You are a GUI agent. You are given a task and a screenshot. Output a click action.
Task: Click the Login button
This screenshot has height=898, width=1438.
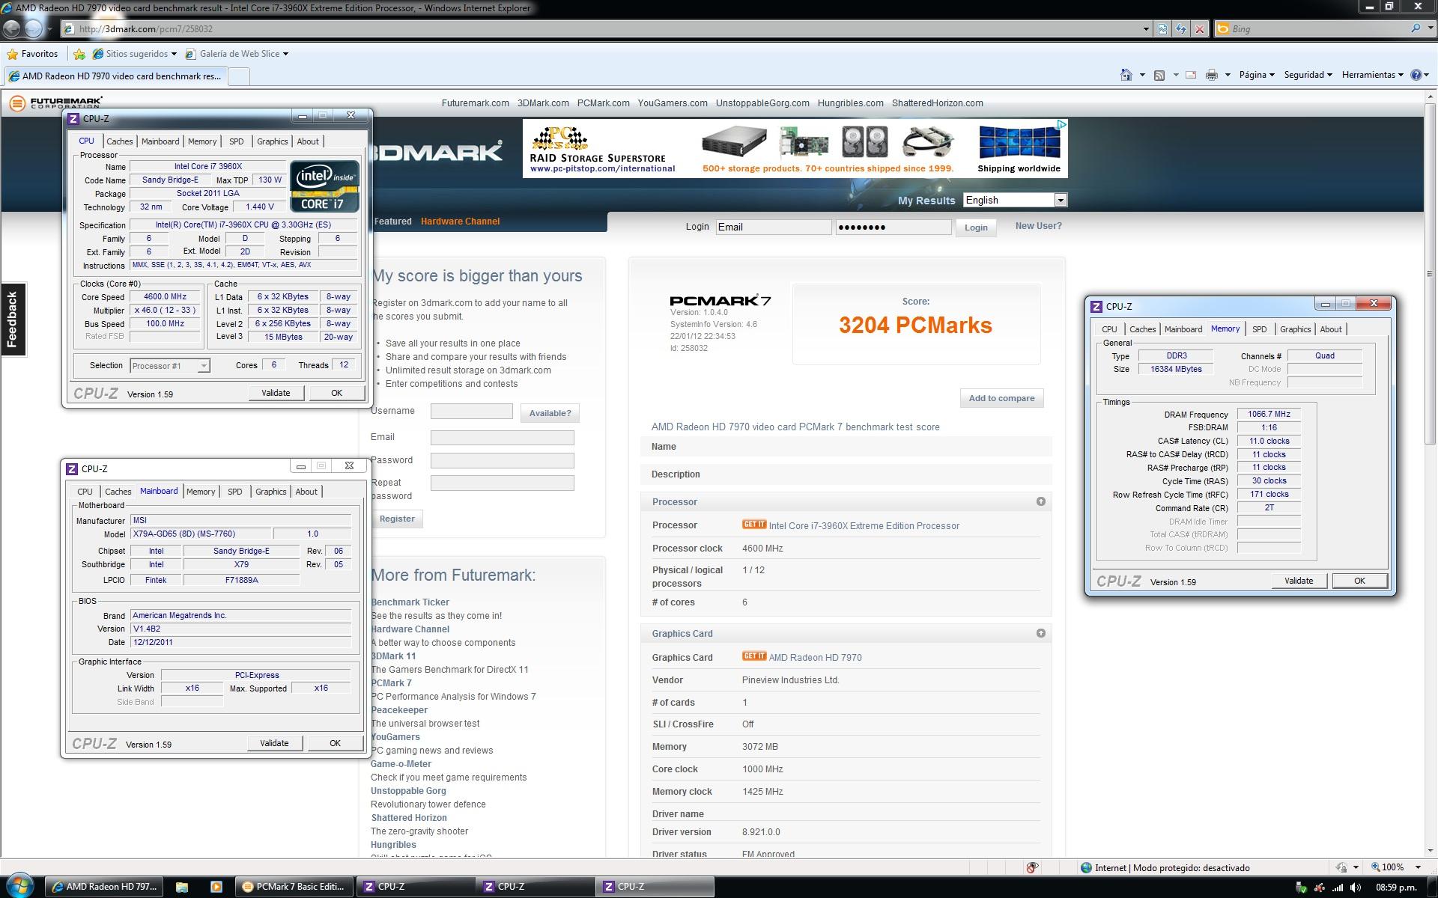coord(975,227)
